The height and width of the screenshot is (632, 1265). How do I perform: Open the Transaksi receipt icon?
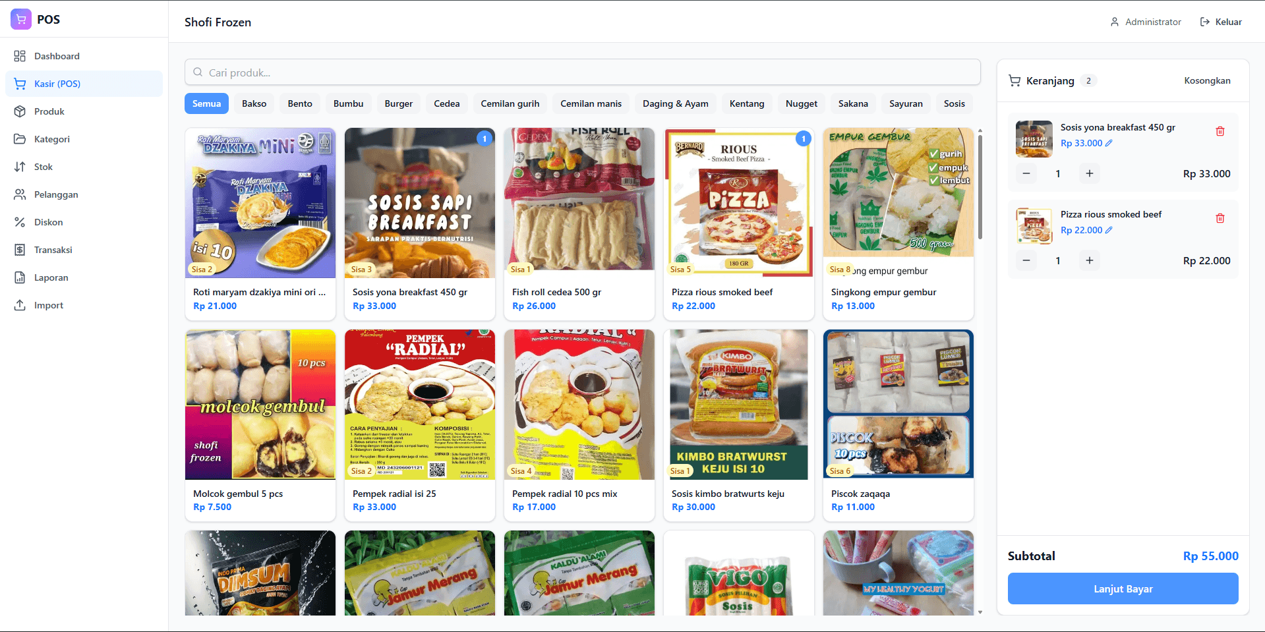tap(20, 250)
